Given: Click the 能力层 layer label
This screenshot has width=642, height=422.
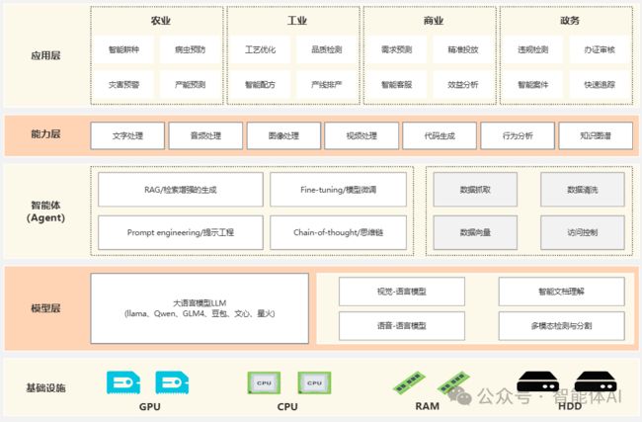Looking at the screenshot, I should [x=45, y=134].
